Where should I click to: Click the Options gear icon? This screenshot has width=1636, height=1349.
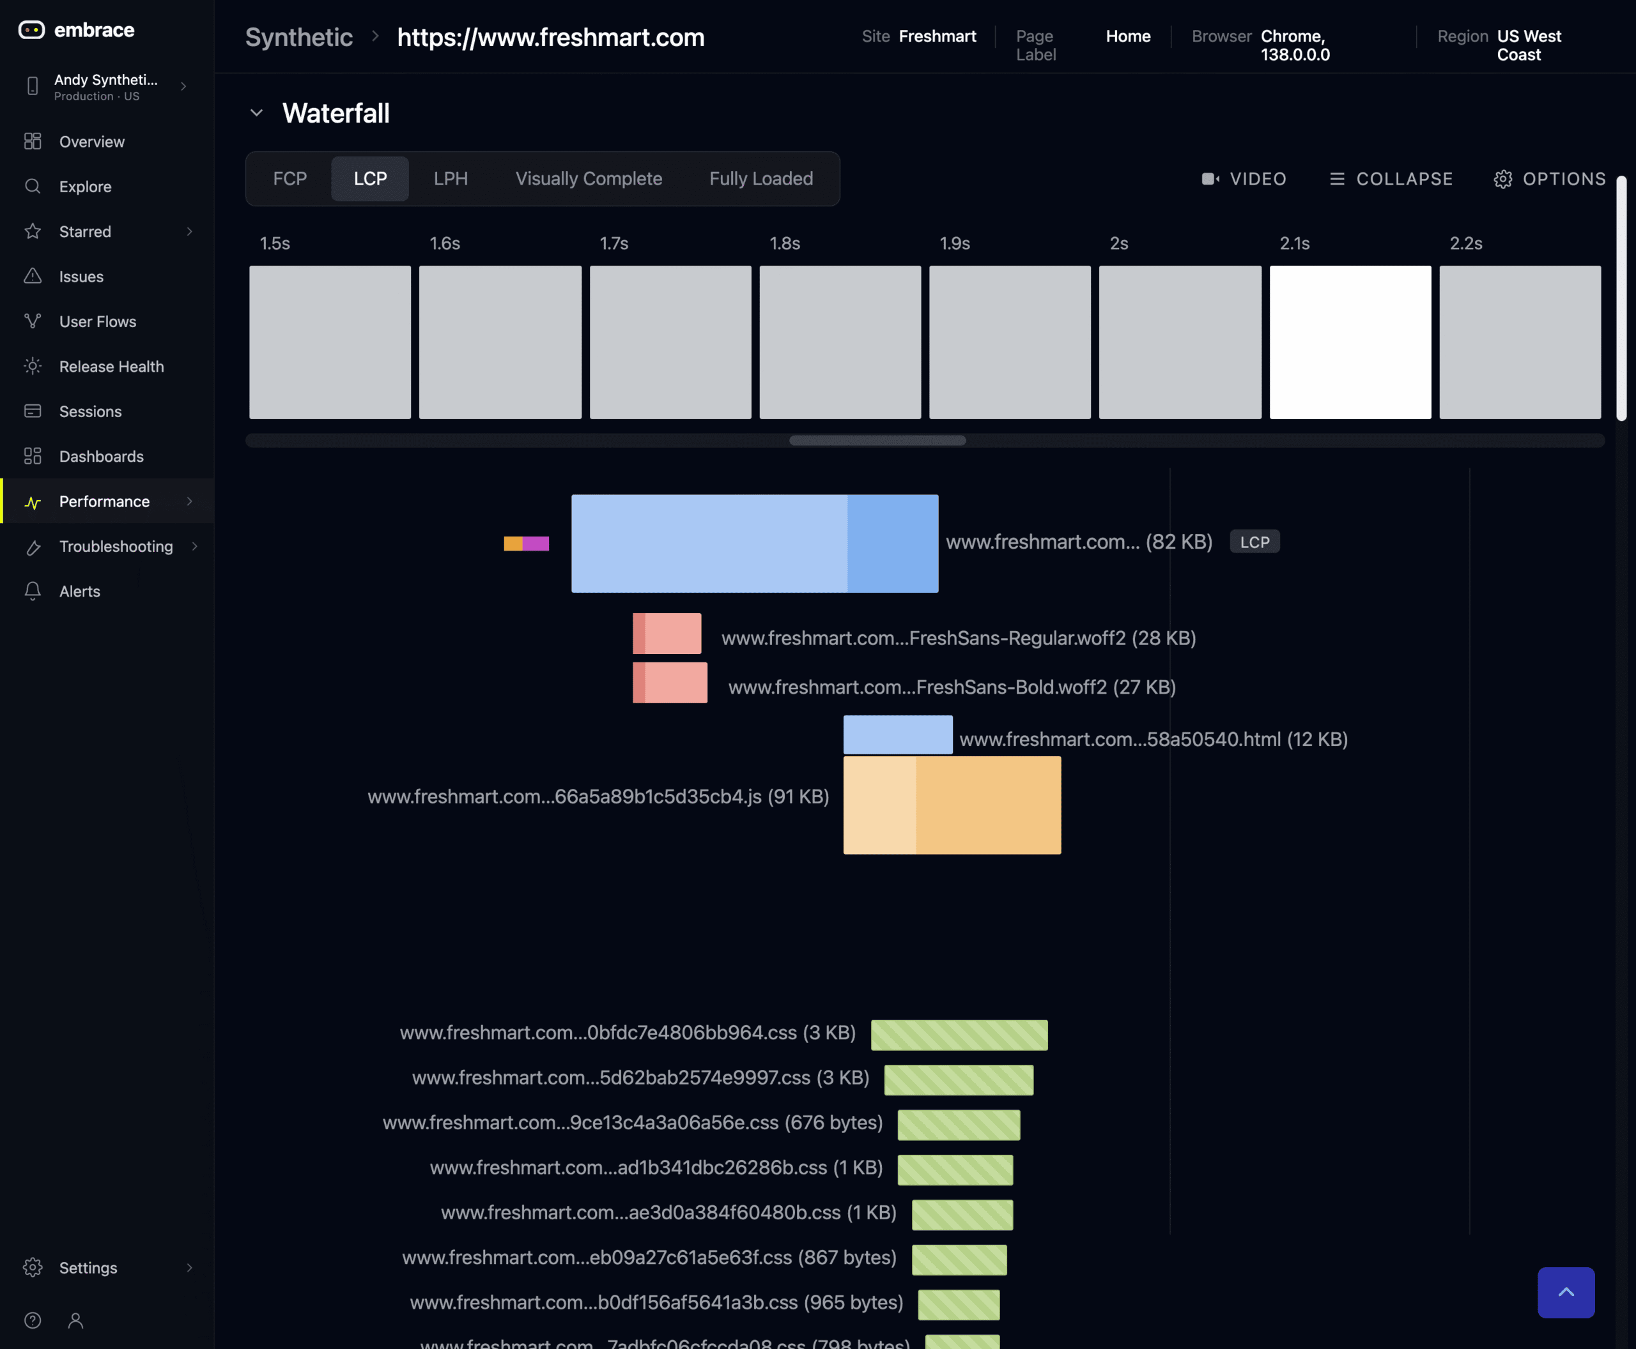tap(1503, 179)
